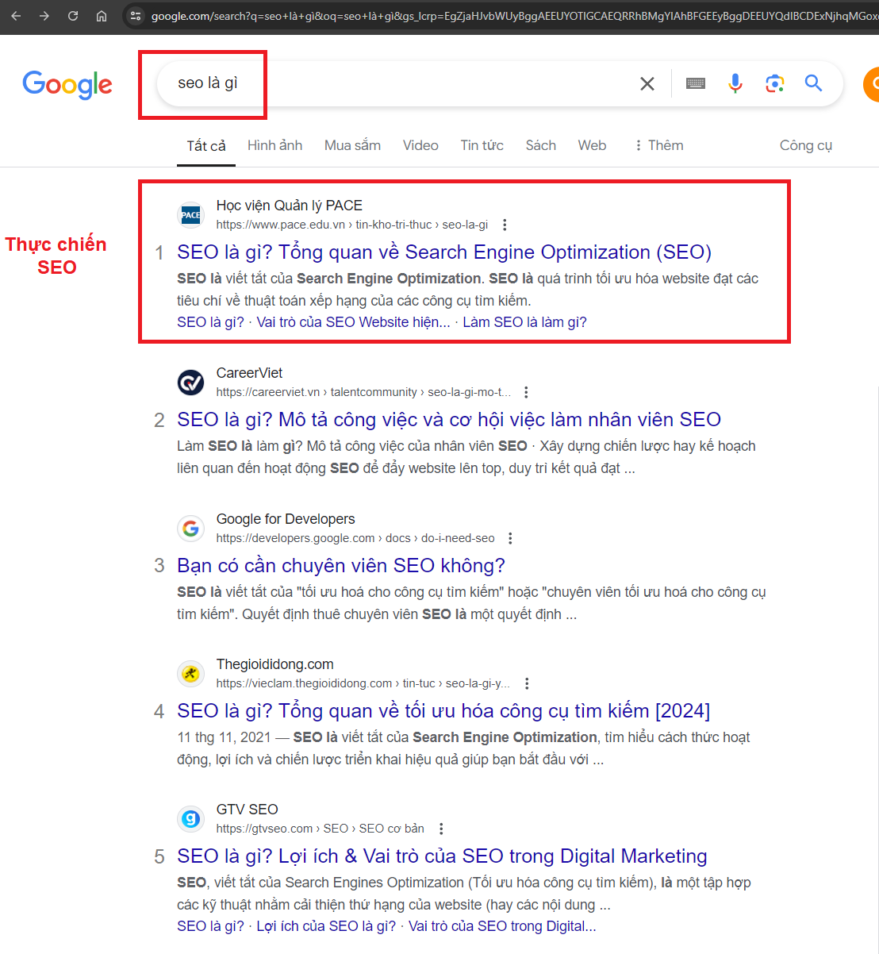Start voice search with microphone icon
The height and width of the screenshot is (954, 879).
pyautogui.click(x=735, y=83)
